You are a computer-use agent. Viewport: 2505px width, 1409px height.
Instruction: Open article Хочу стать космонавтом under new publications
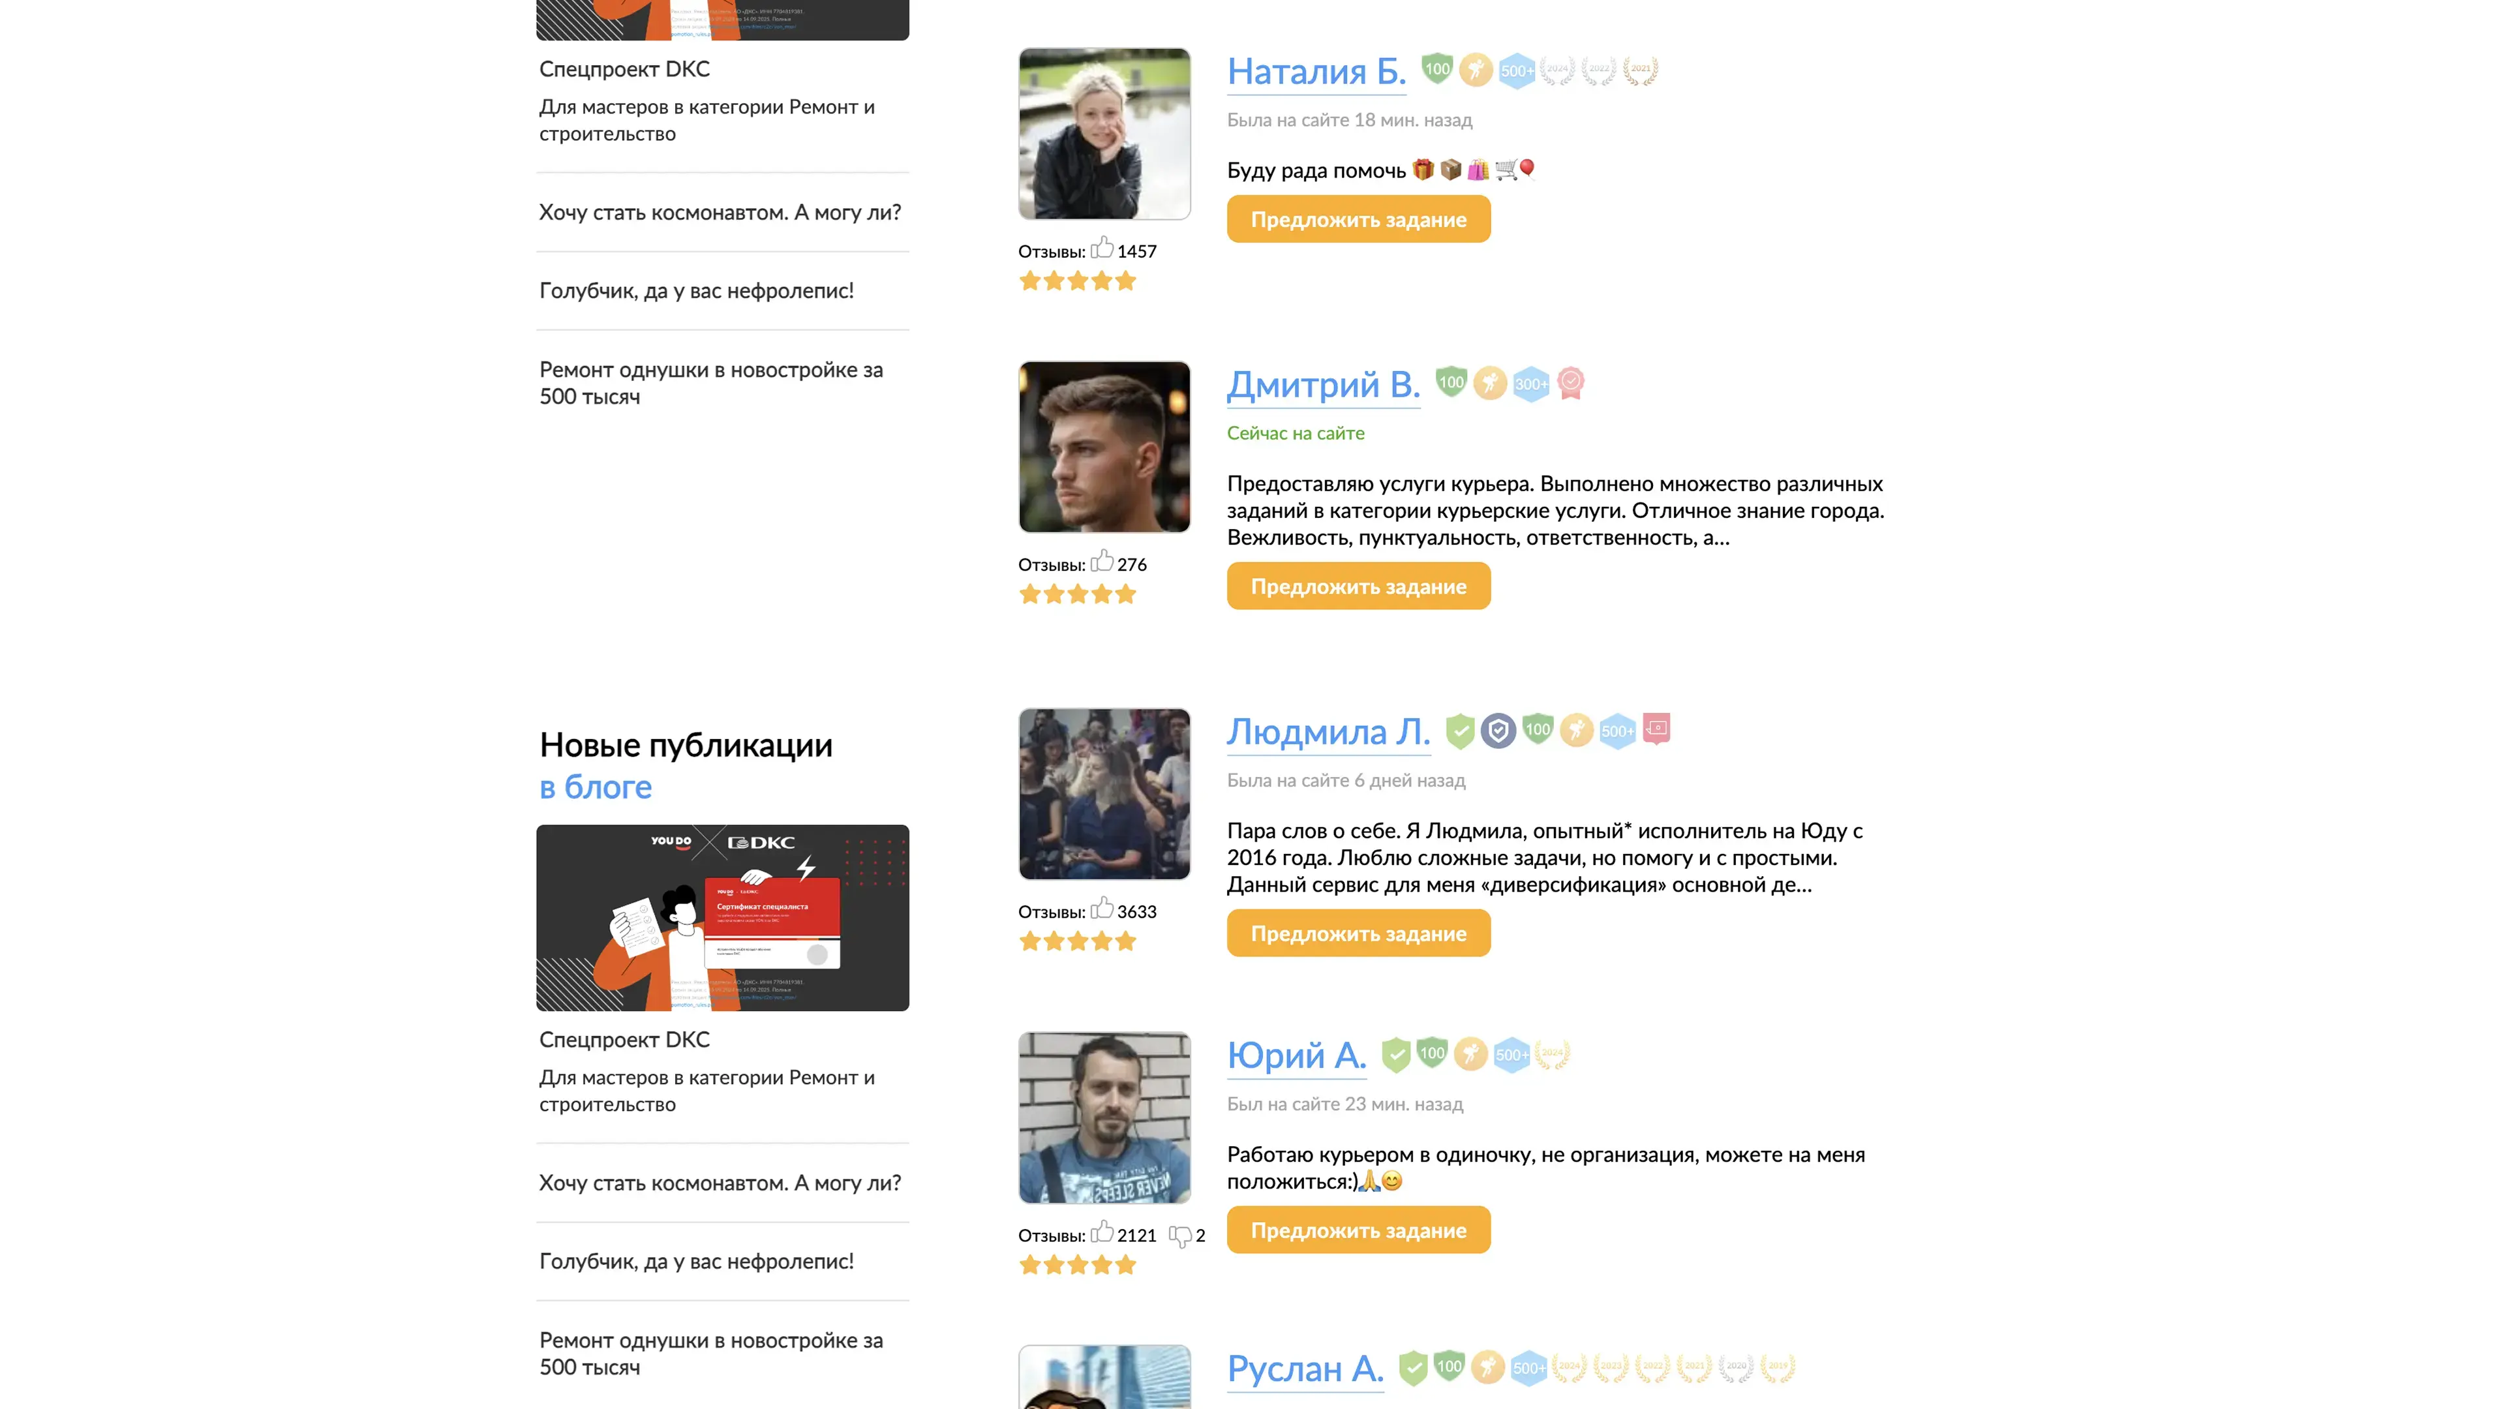[x=721, y=1183]
